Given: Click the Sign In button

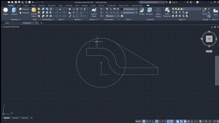Looking at the screenshot, I should click(173, 2).
